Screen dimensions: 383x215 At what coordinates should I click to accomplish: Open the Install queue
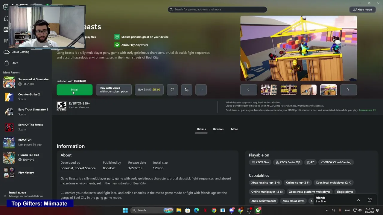tap(26, 194)
